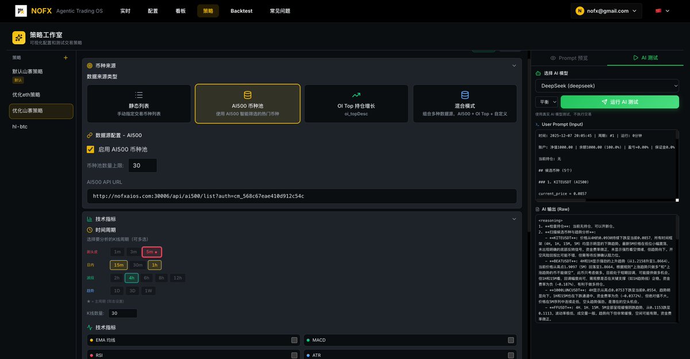This screenshot has width=690, height=359.
Task: Toggle the 1m timeframe
Action: (117, 252)
